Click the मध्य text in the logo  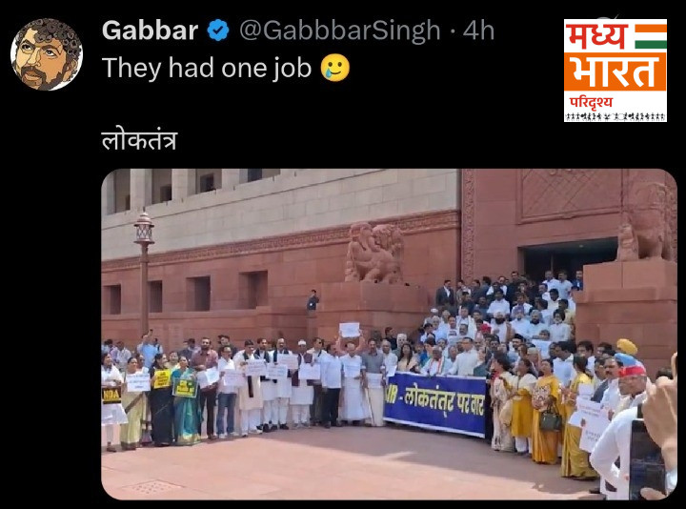coord(596,36)
